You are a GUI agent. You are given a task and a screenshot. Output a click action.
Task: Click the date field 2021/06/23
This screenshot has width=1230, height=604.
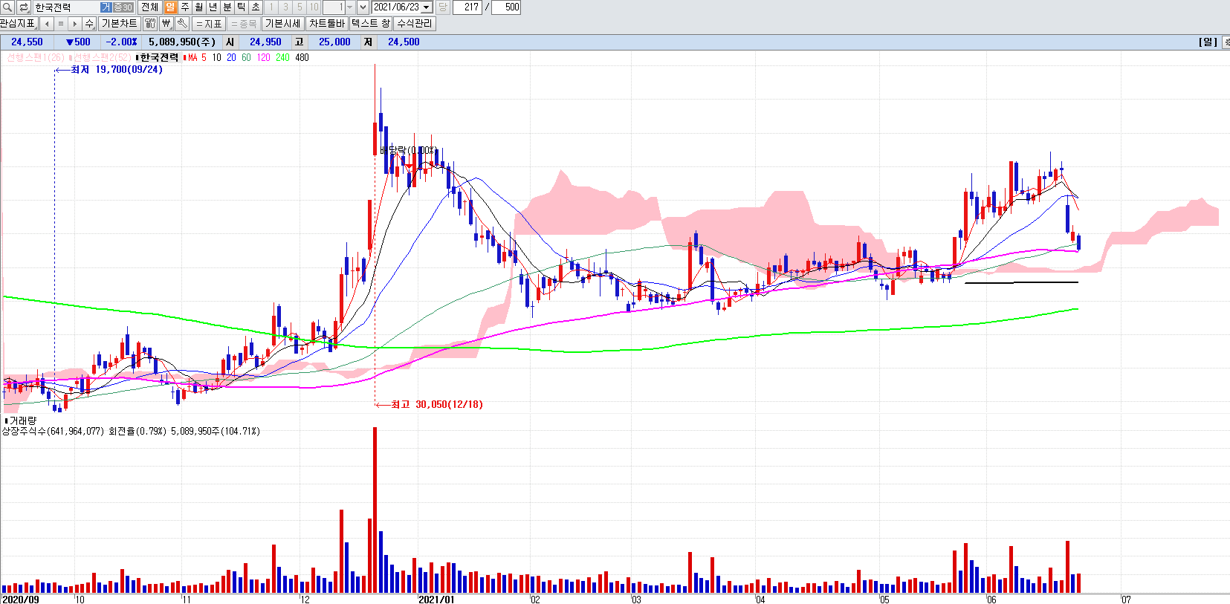tap(396, 7)
